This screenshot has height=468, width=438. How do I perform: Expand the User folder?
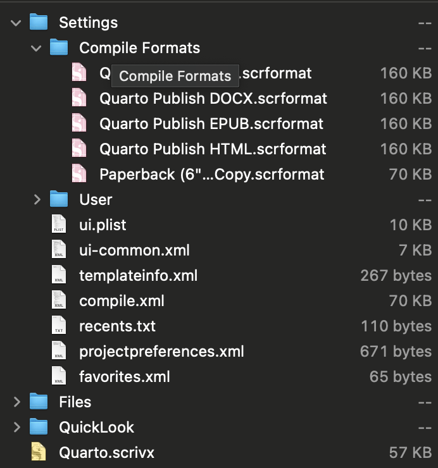[36, 199]
